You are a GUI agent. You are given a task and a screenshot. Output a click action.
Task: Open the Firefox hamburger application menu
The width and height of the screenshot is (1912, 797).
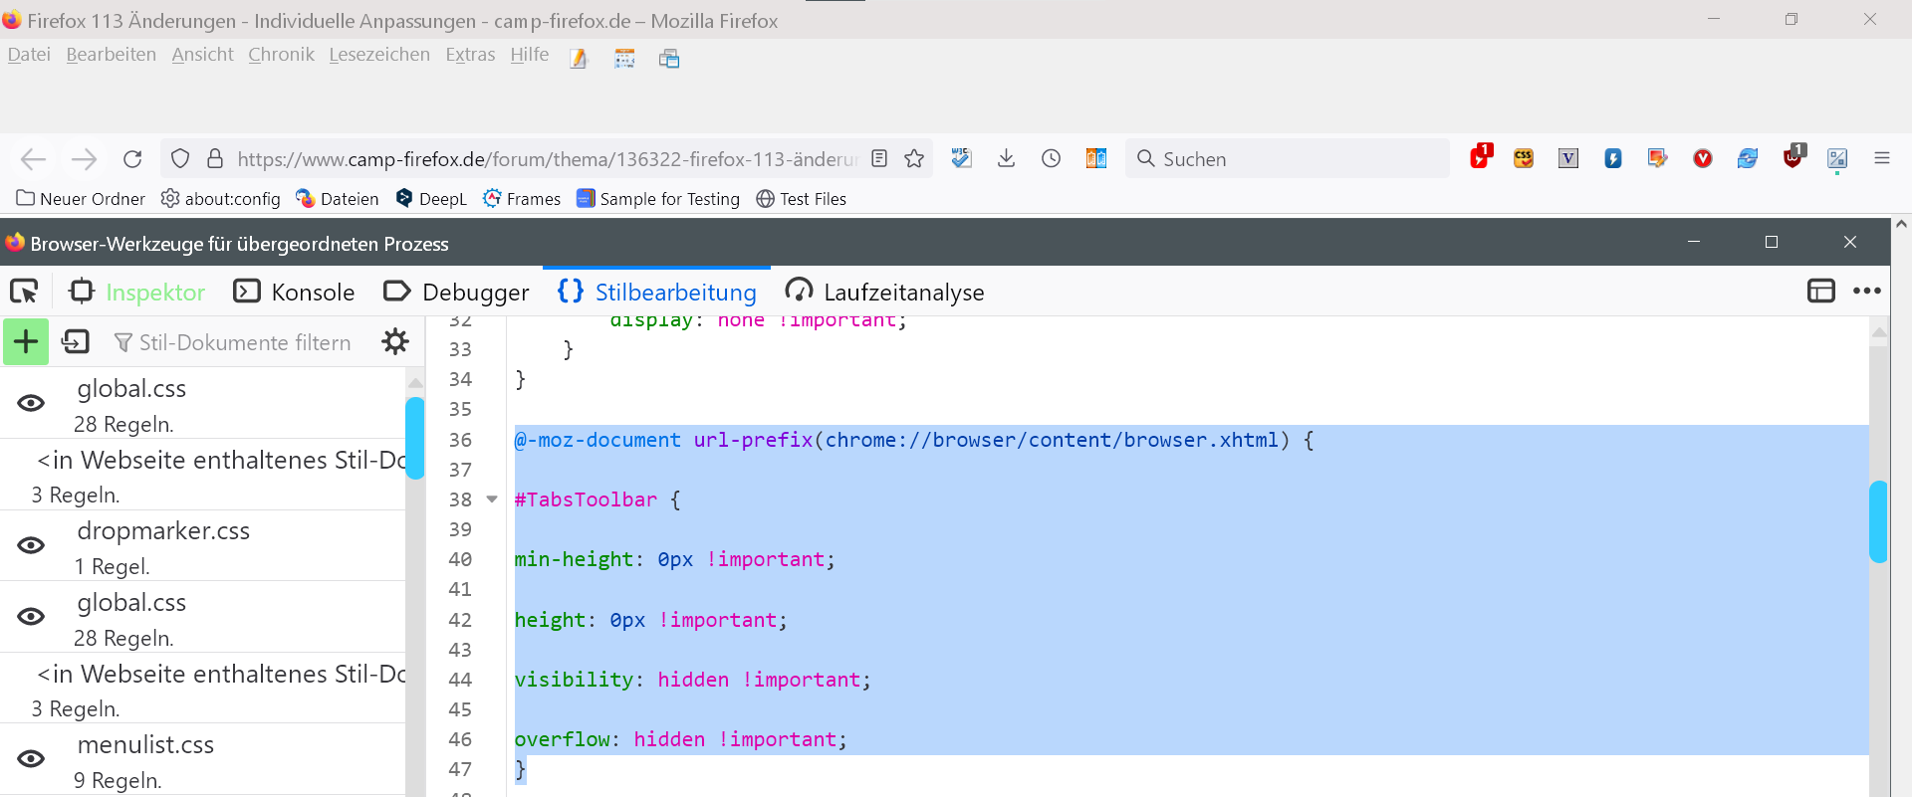[1881, 159]
